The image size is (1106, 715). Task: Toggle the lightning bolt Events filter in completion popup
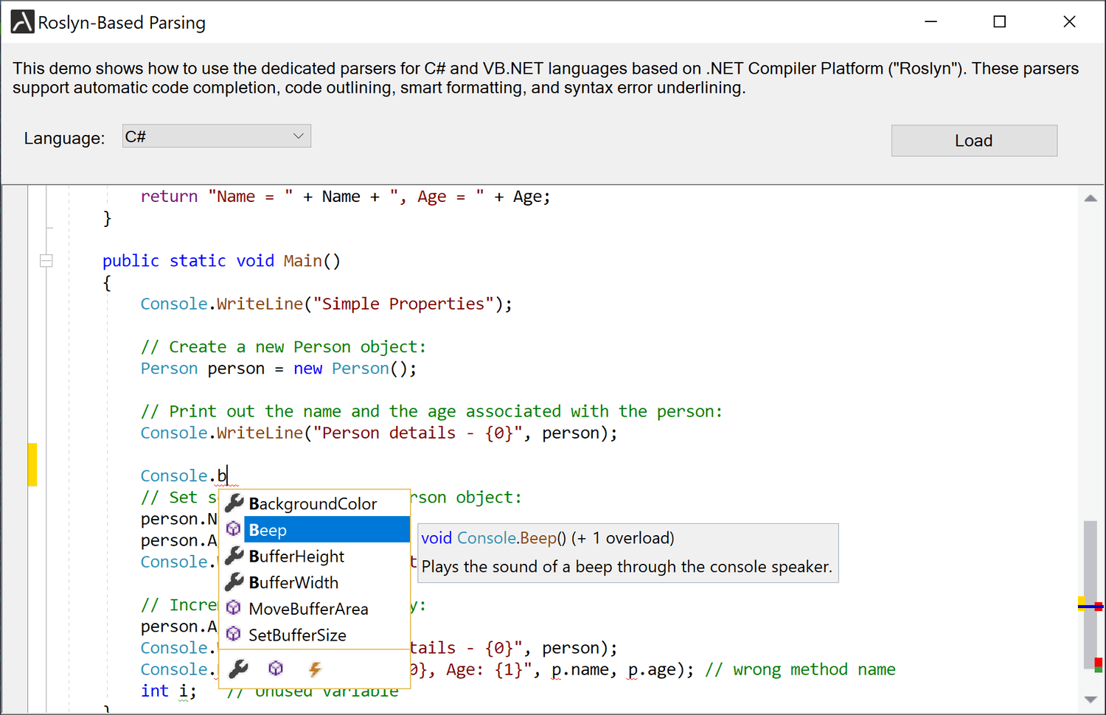(x=315, y=669)
